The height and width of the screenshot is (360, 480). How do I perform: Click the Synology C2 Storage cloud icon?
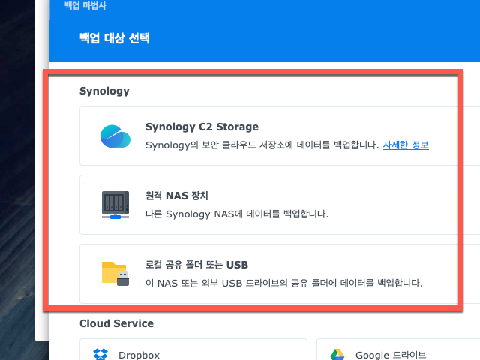[115, 136]
